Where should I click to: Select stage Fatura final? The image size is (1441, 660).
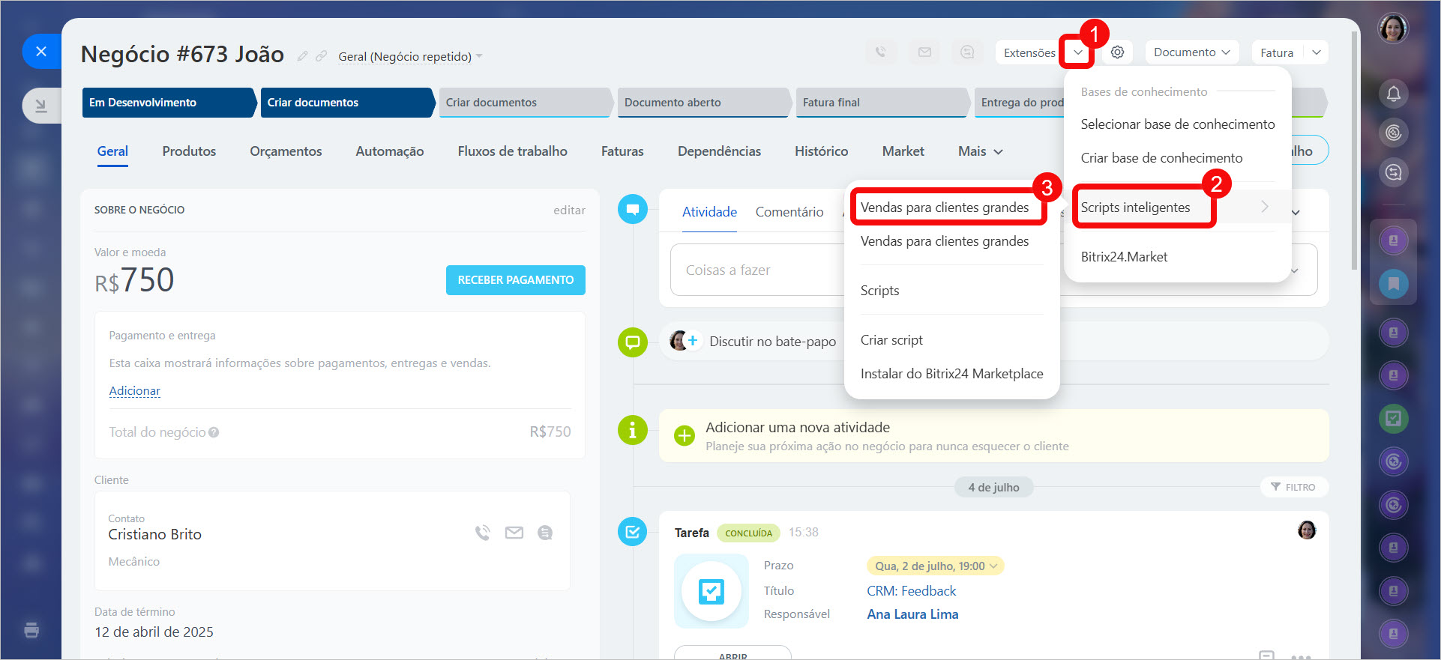(x=882, y=103)
